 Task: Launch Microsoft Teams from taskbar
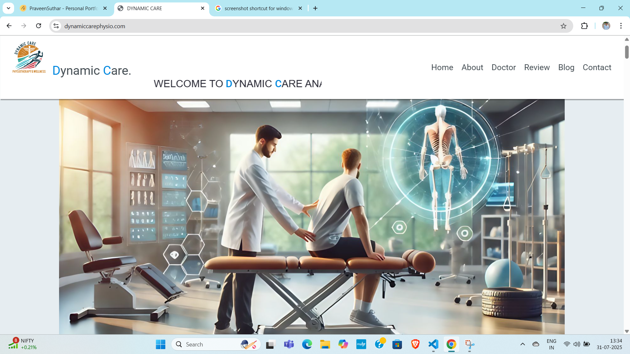click(289, 344)
